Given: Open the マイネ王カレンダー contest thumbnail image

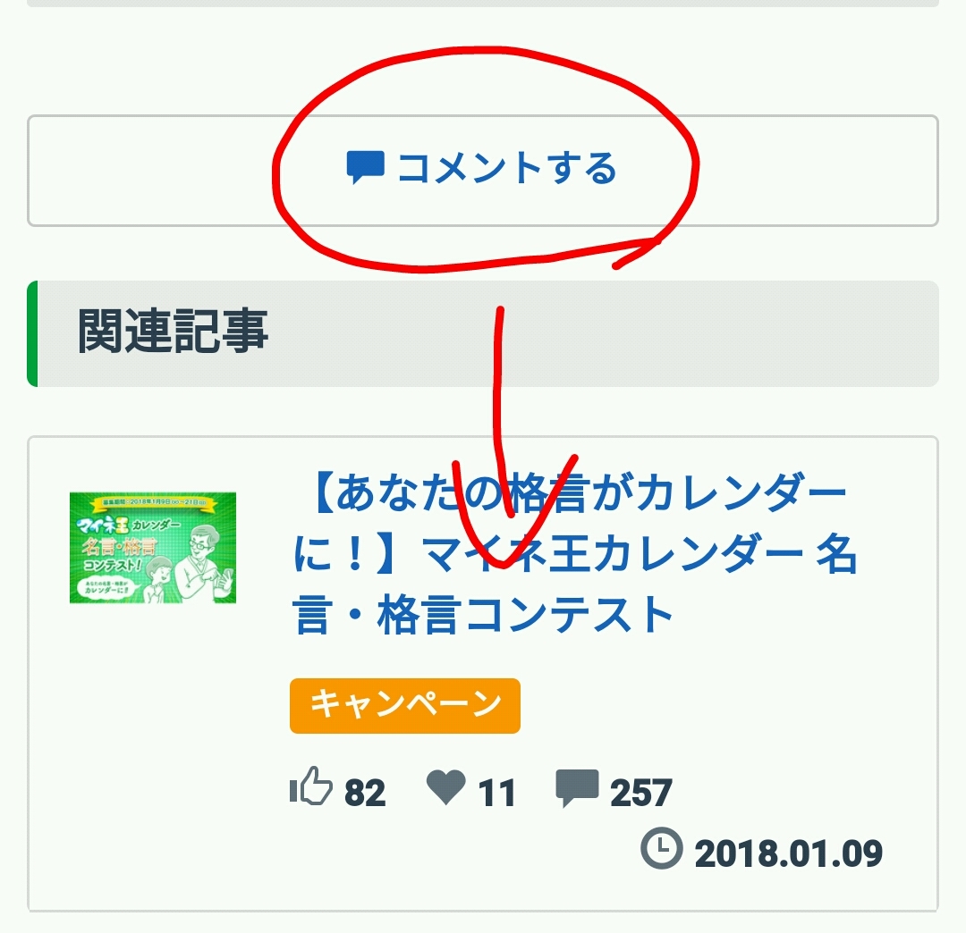Looking at the screenshot, I should [153, 548].
